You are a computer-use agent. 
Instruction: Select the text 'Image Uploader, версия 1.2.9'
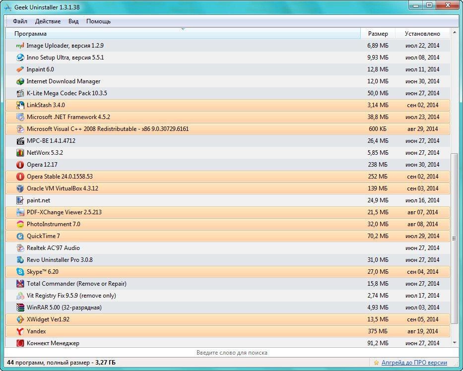click(65, 46)
